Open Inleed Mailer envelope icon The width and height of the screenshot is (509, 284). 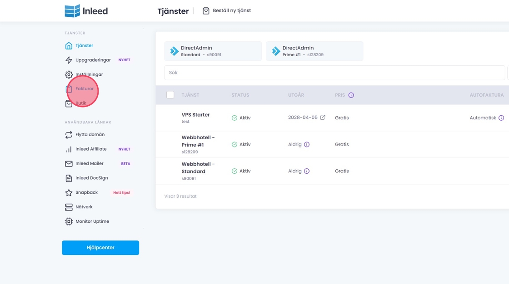click(x=69, y=164)
